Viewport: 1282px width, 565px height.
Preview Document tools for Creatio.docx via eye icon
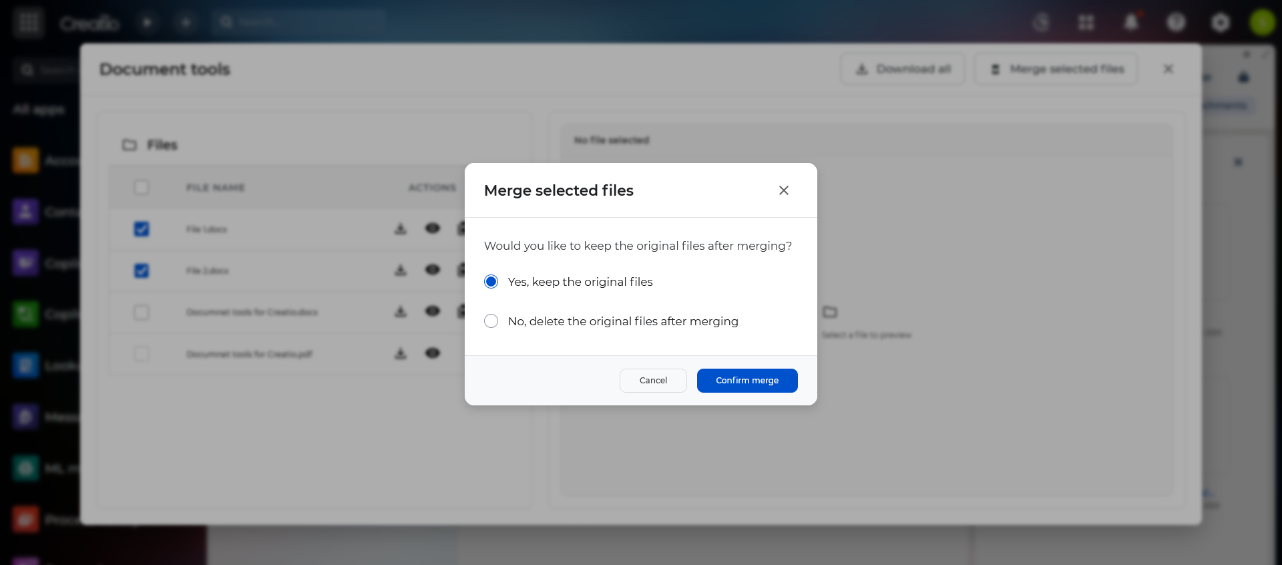[433, 311]
